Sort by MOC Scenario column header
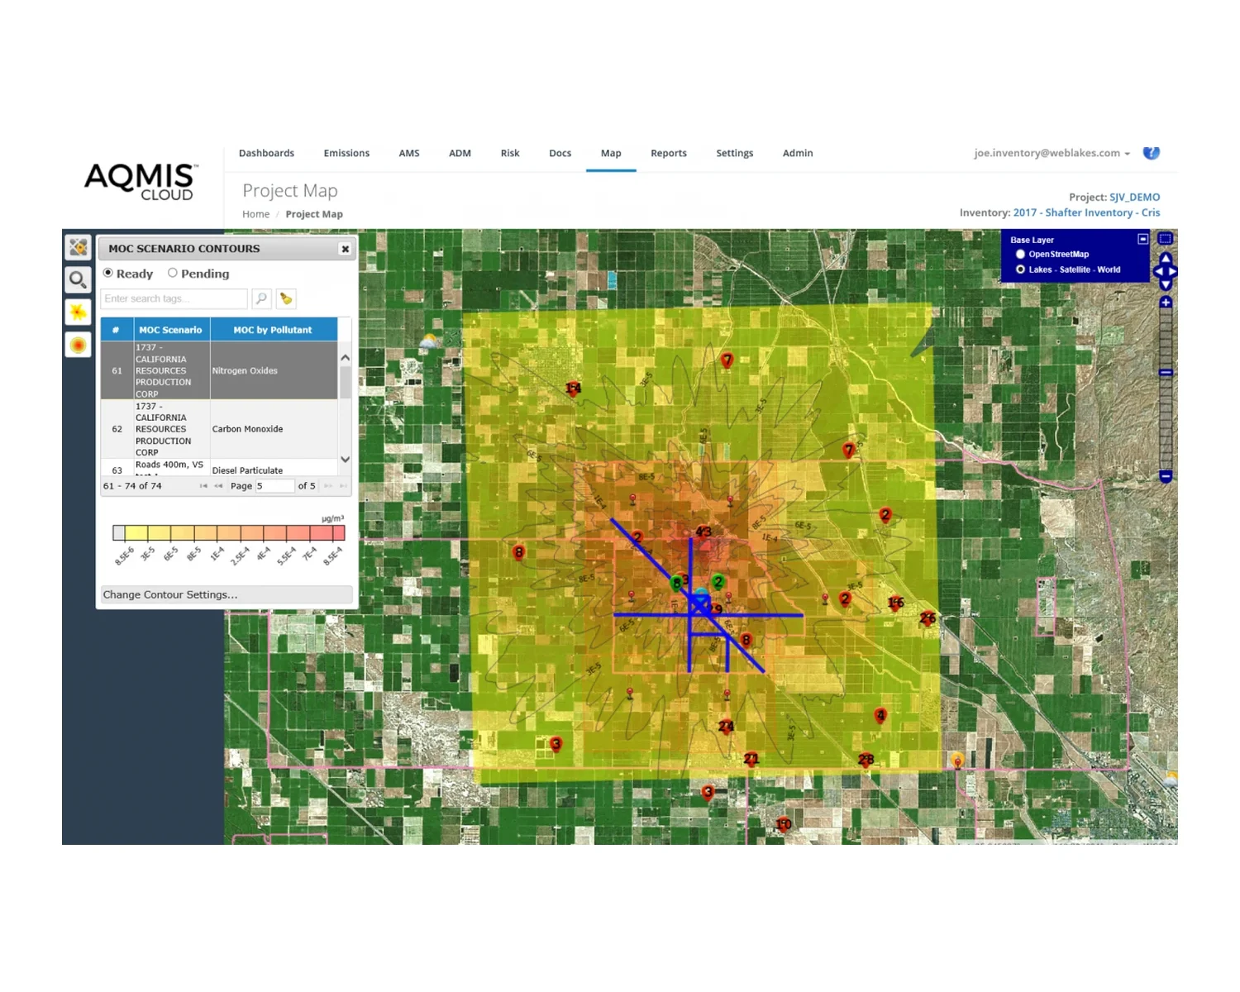Viewport: 1240px width, 992px height. (x=171, y=330)
